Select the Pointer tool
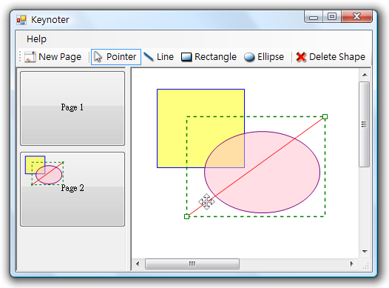Screen dimensions: 389x288 pyautogui.click(x=116, y=57)
